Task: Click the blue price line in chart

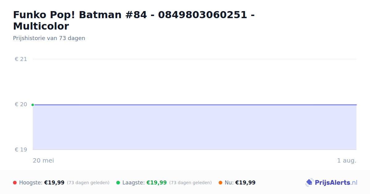Action: coord(195,105)
